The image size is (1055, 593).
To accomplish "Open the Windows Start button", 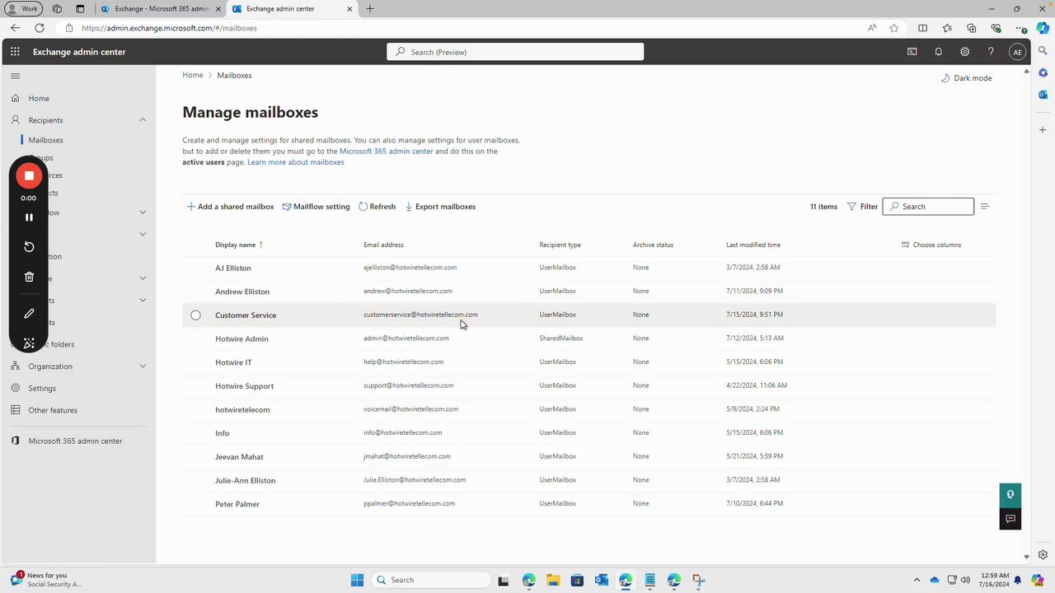I will tap(357, 580).
